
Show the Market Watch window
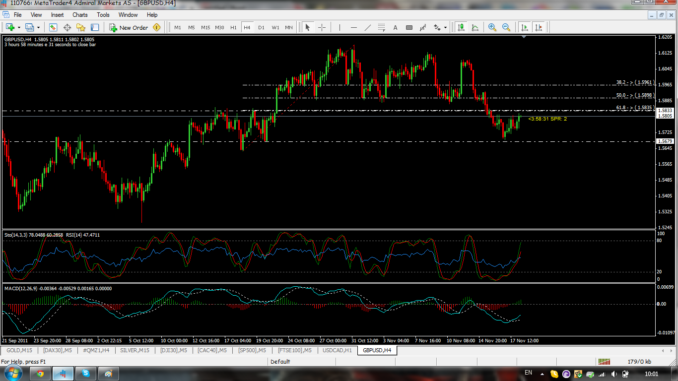point(53,27)
